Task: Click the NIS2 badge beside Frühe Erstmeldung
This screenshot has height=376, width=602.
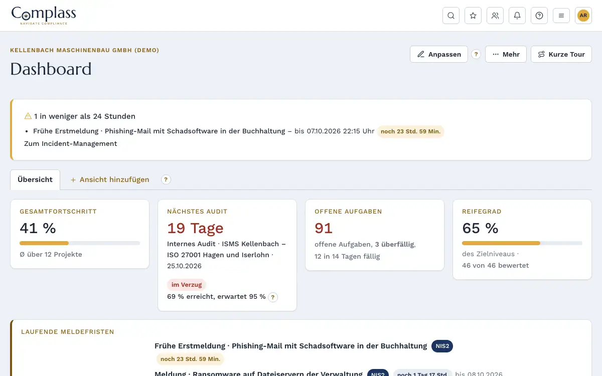Action: tap(442, 346)
